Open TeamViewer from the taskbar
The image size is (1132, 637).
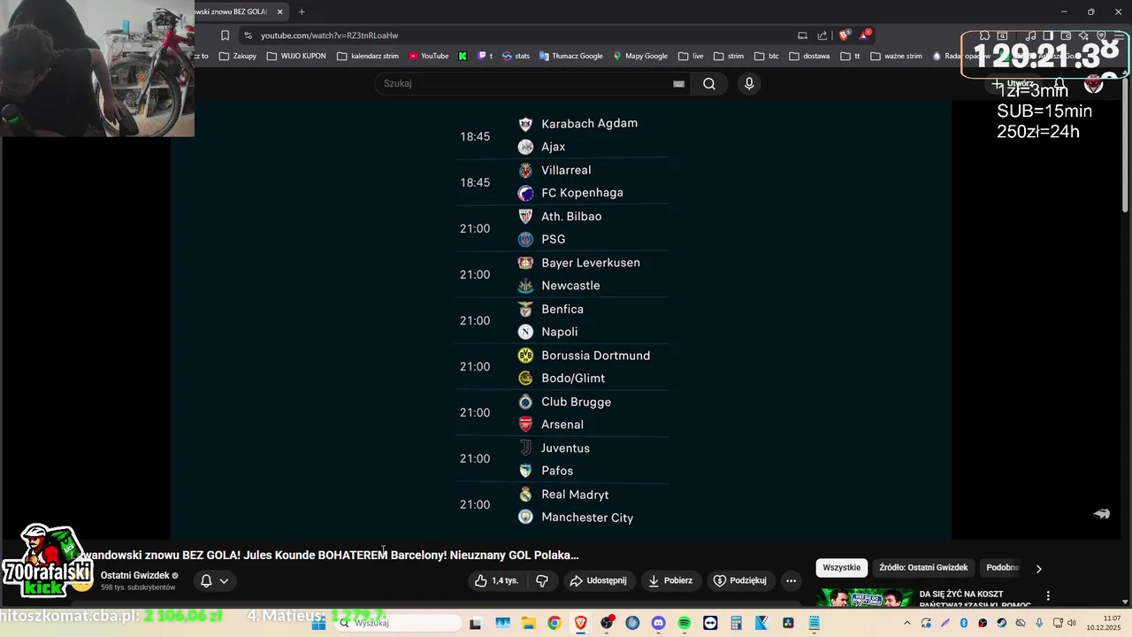click(710, 623)
